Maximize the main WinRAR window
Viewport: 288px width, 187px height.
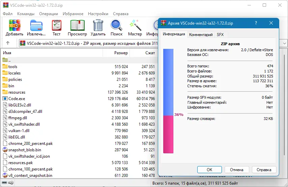264,5
